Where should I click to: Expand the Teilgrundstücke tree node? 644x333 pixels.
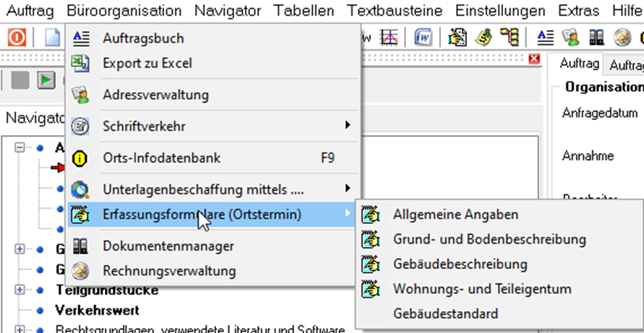pyautogui.click(x=20, y=290)
